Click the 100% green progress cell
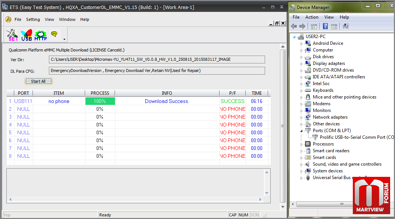 (x=100, y=101)
